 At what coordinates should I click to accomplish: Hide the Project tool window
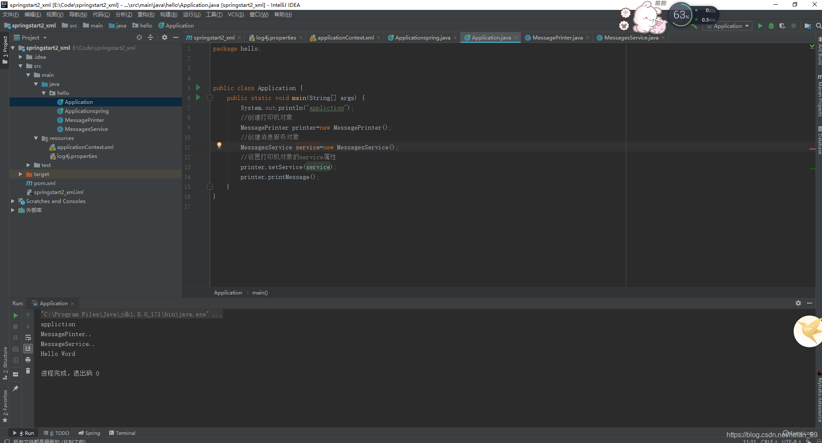click(x=176, y=38)
